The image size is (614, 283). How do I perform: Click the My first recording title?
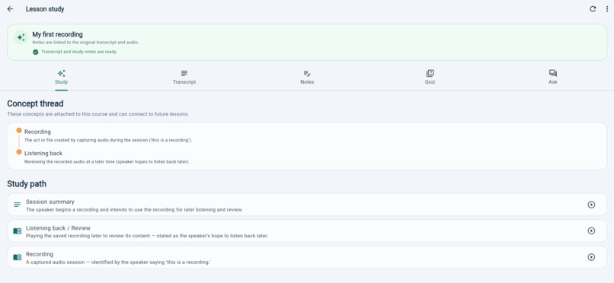click(58, 34)
